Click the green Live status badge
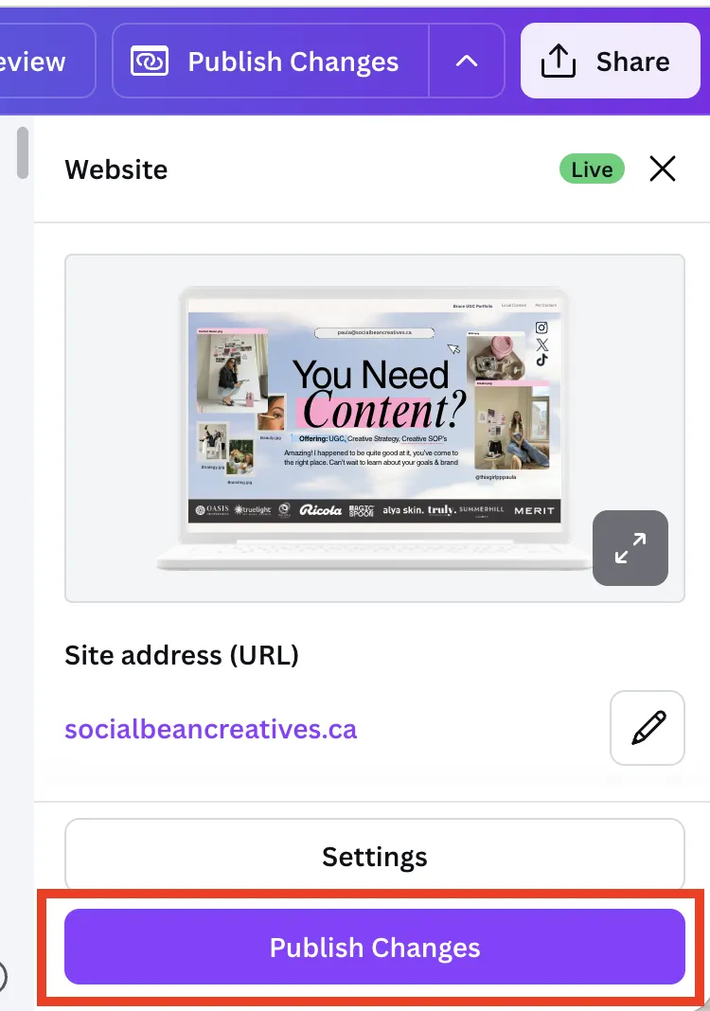The width and height of the screenshot is (710, 1011). [592, 168]
